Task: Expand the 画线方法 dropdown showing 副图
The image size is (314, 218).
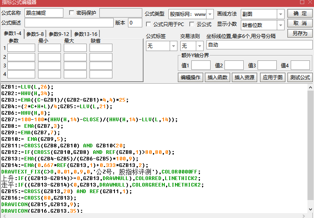Action: [x=280, y=14]
